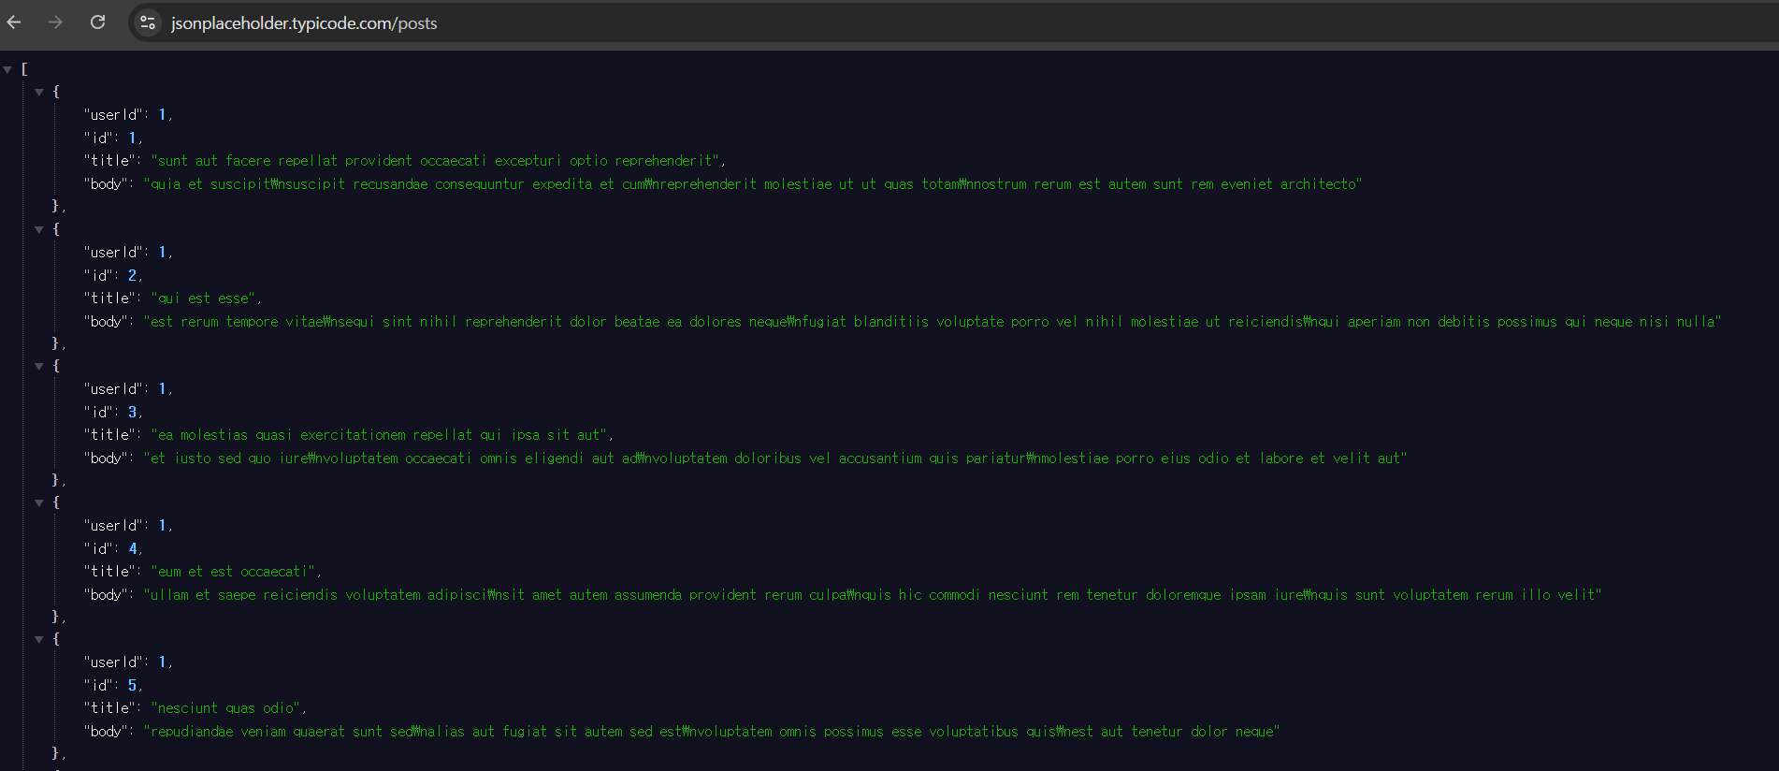
Task: Click body text starting "et iusto sed quo"
Action: click(775, 458)
